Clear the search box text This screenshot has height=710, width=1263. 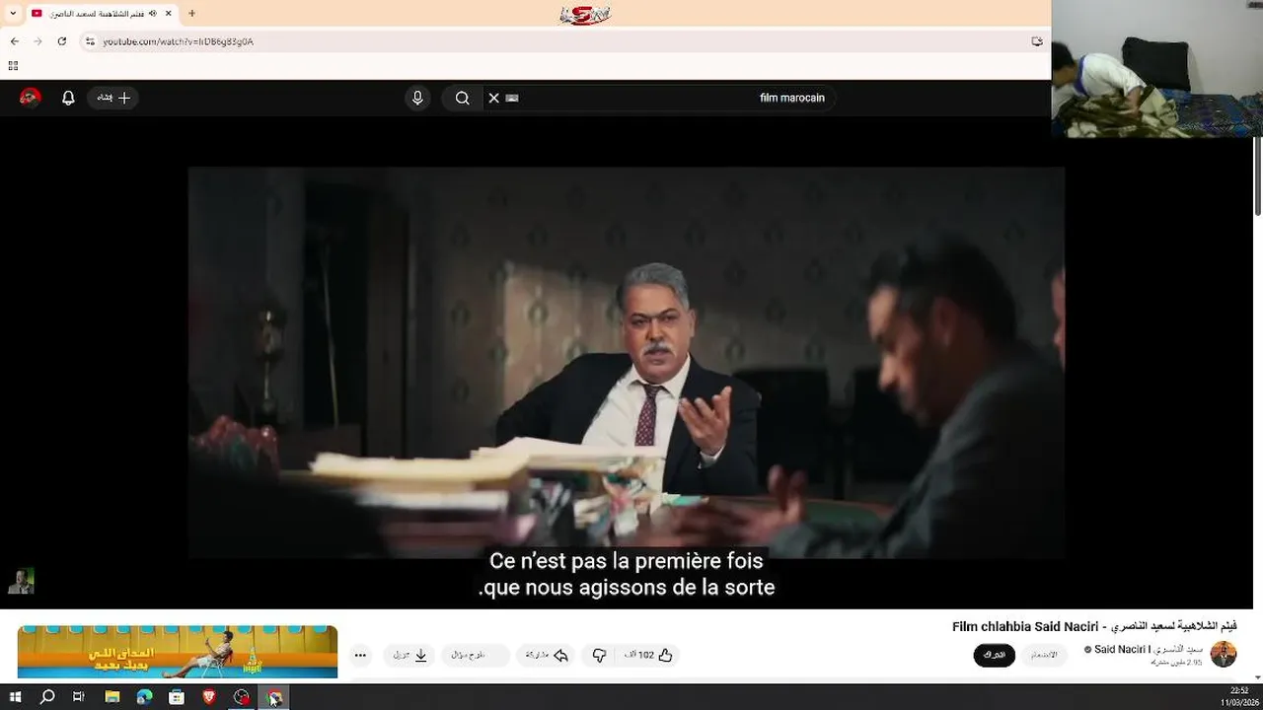[493, 98]
